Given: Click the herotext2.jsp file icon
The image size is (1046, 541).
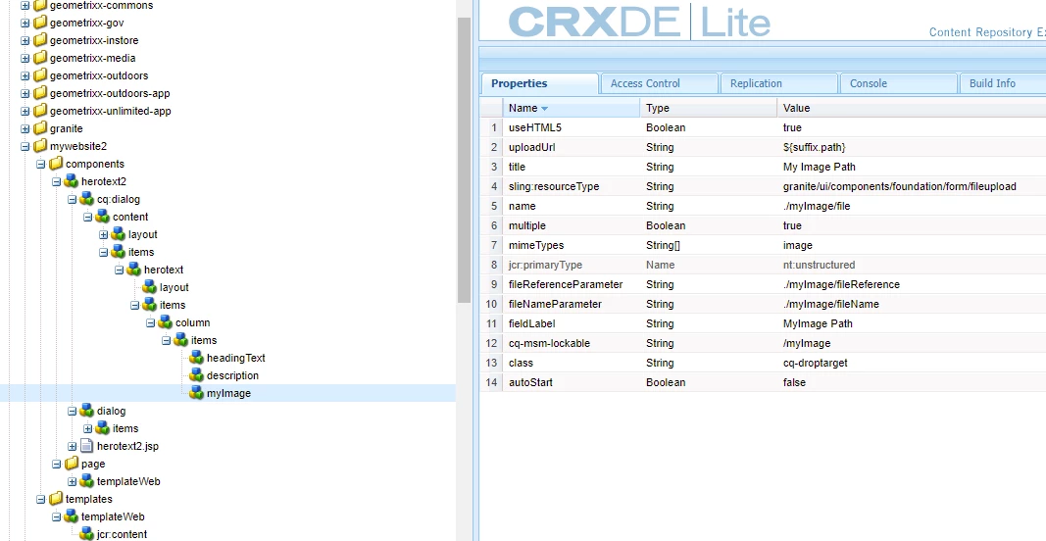Looking at the screenshot, I should point(87,446).
